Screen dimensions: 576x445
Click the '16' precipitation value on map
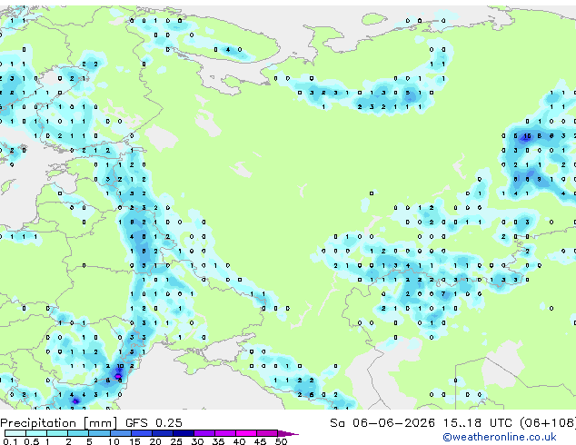pyautogui.click(x=527, y=136)
